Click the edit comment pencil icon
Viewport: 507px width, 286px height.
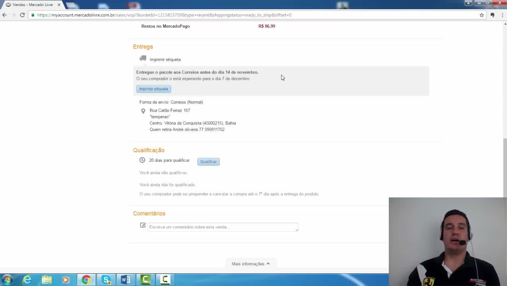tap(143, 225)
